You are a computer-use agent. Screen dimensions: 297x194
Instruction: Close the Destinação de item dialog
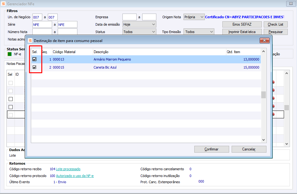[265, 40]
